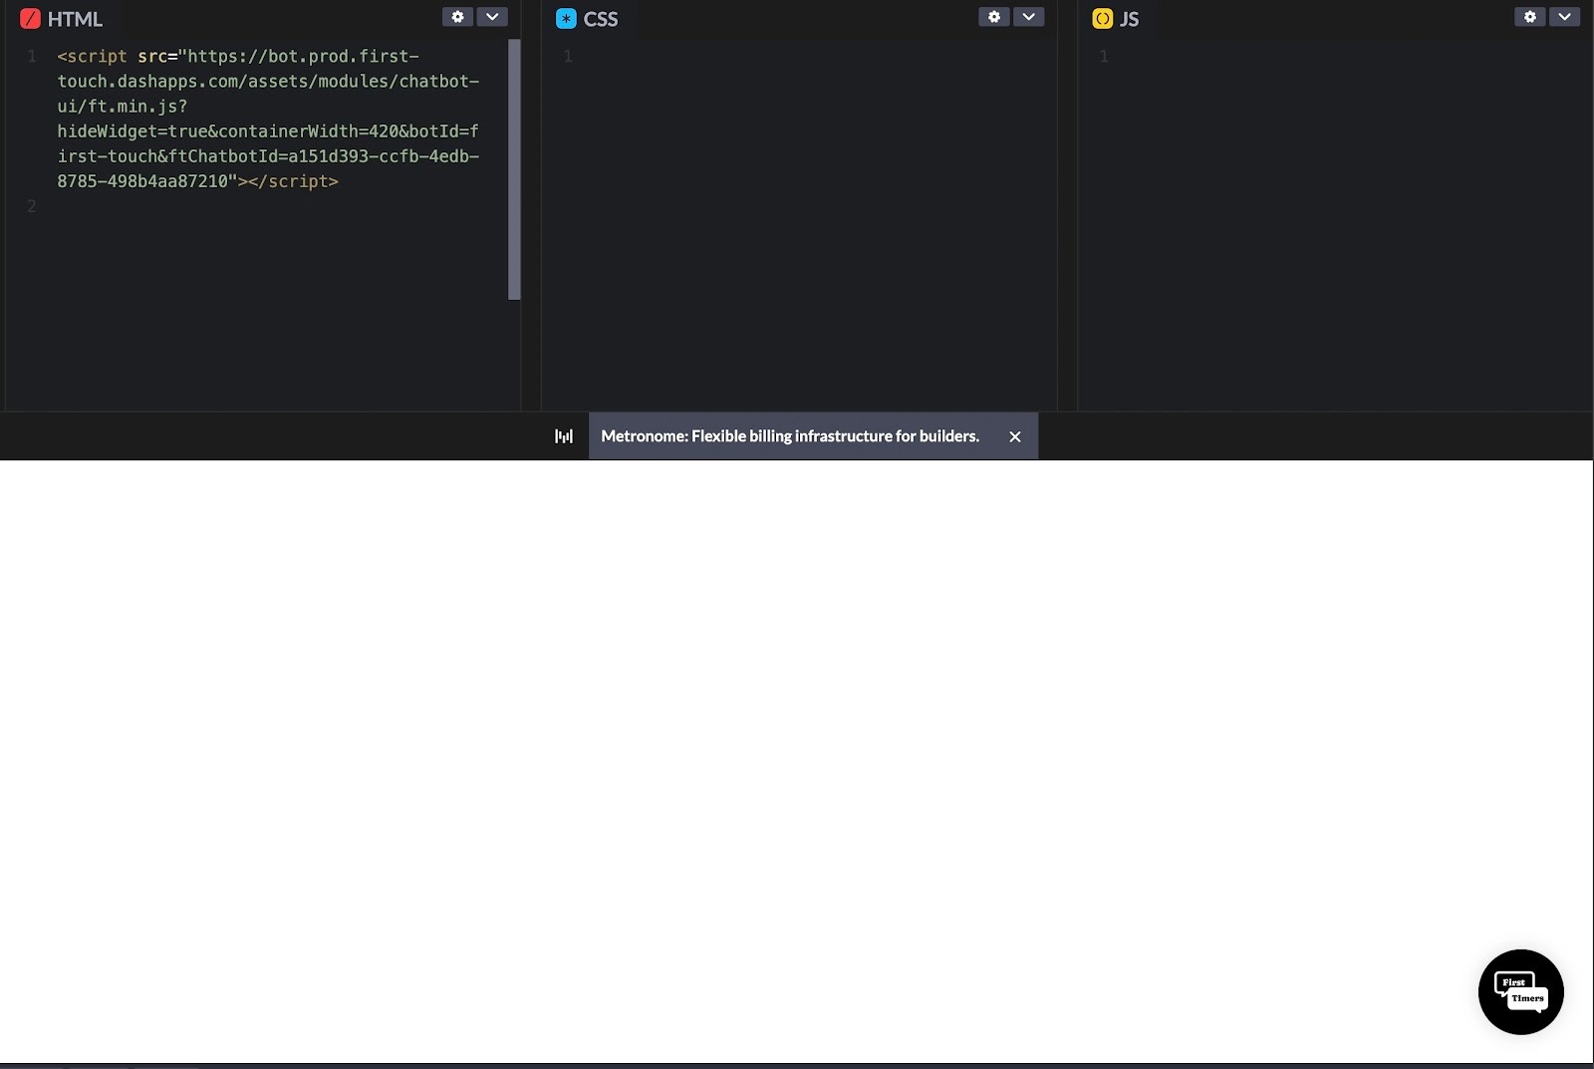This screenshot has width=1594, height=1069.
Task: Place cursor in the CSS editor line 1
Action: tap(817, 57)
